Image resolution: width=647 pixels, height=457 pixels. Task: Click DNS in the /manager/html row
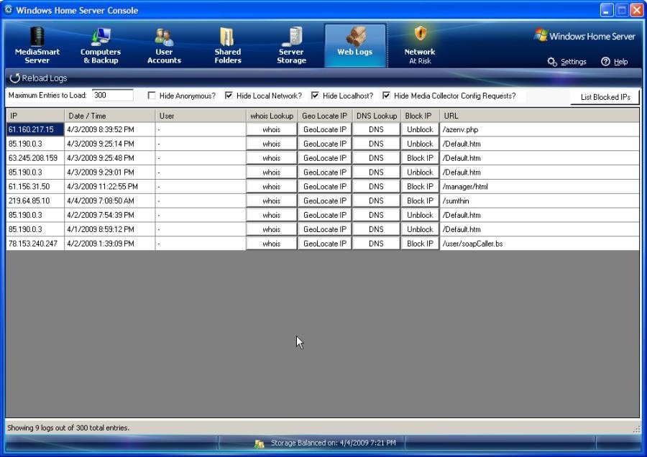[x=376, y=186]
